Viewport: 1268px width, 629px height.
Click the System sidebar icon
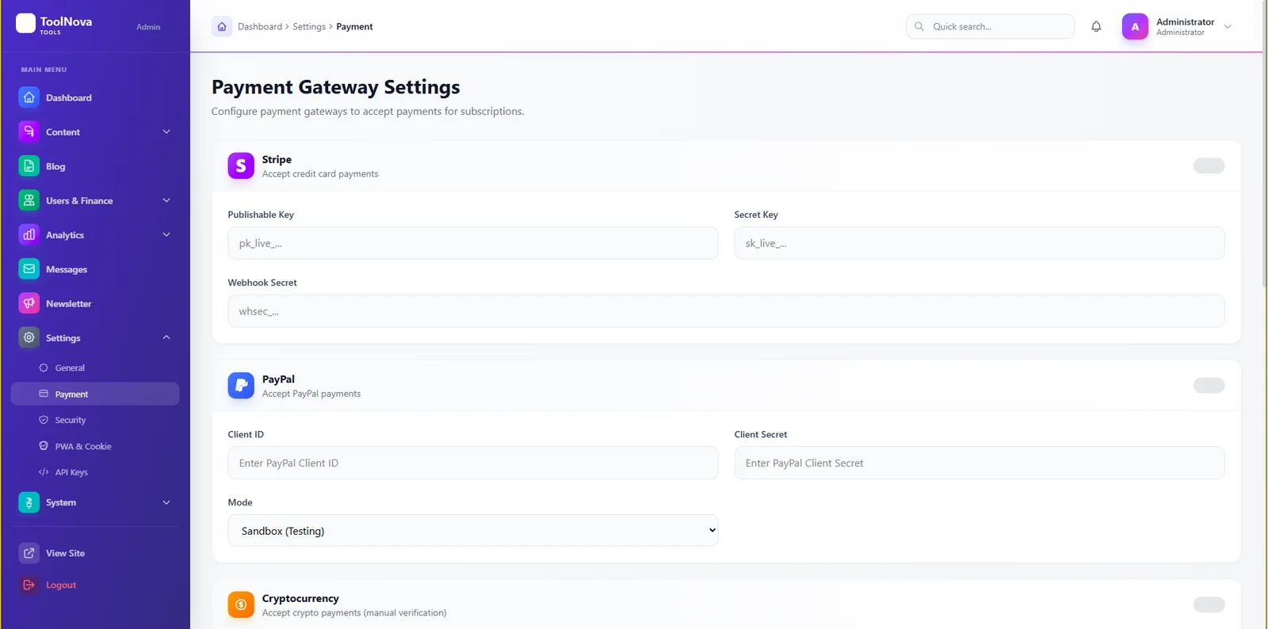pos(29,502)
